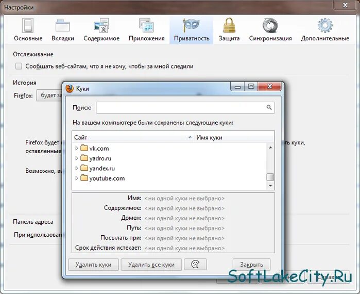
Task: Switch to the Синхронизация tab label
Action: point(270,38)
